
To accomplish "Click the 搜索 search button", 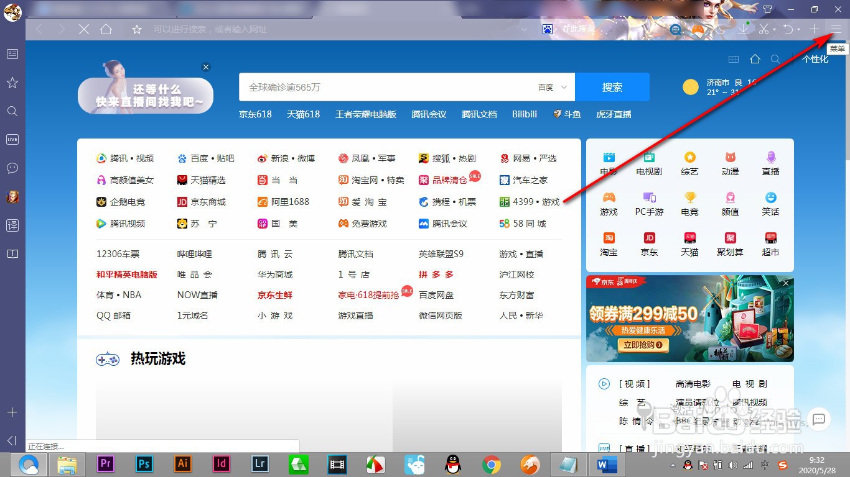I will 612,87.
